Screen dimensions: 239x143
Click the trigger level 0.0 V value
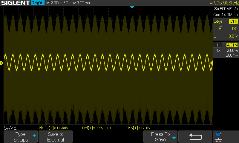click(x=233, y=36)
